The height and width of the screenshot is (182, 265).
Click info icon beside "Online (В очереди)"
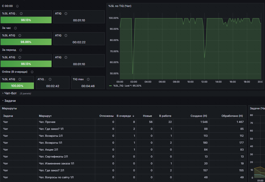point(32,72)
